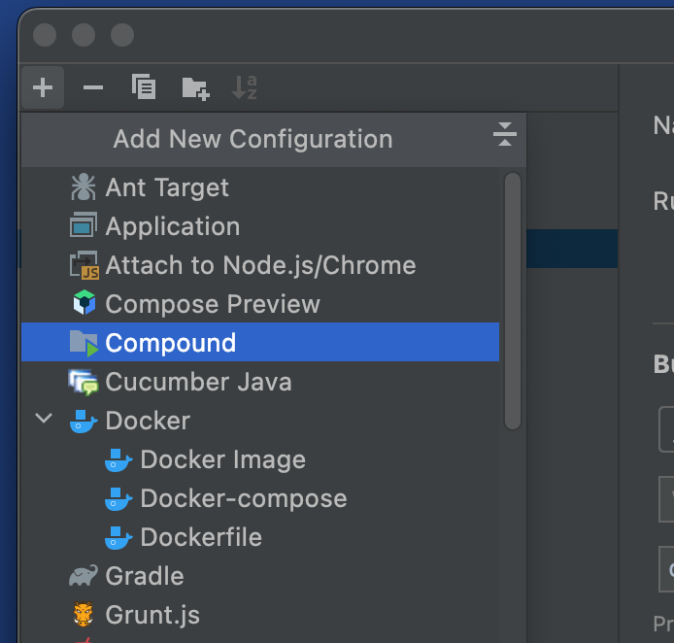Click the configuration list vertical scrollbar
This screenshot has width=674, height=643.
tap(513, 301)
